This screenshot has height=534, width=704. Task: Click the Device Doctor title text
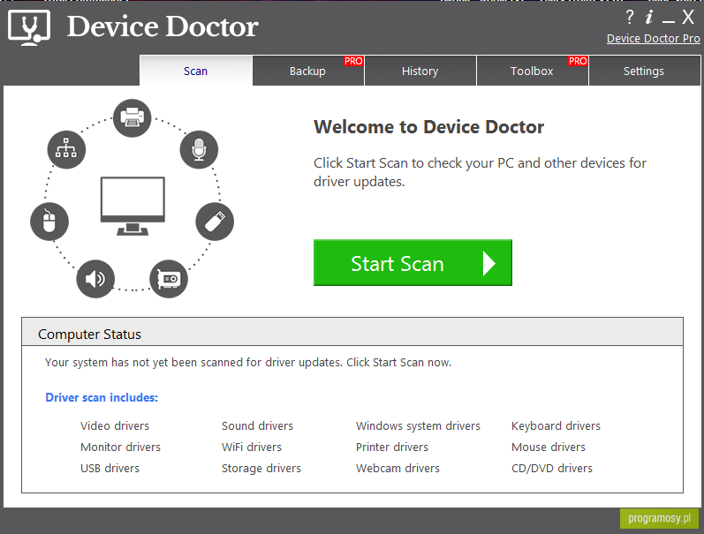click(163, 26)
